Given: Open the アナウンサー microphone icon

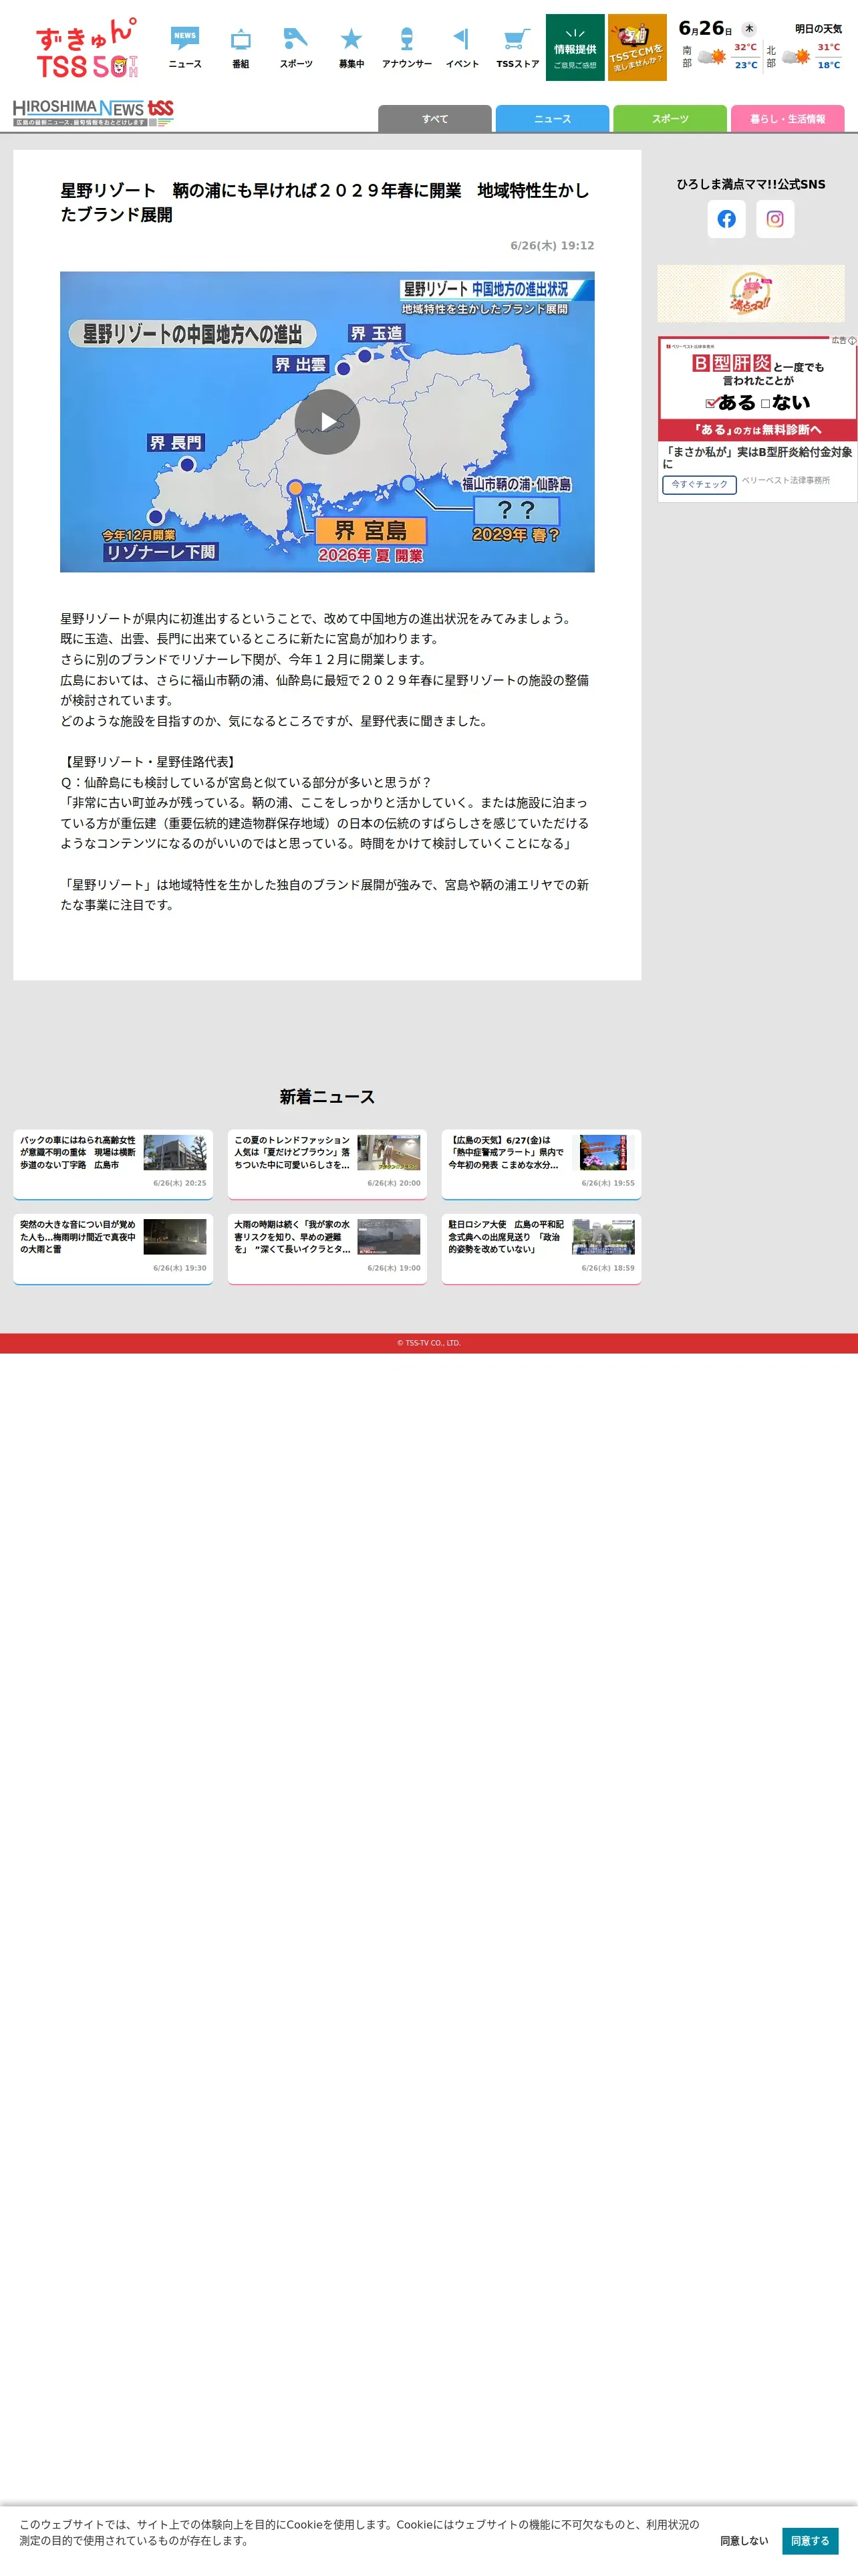Looking at the screenshot, I should (406, 47).
